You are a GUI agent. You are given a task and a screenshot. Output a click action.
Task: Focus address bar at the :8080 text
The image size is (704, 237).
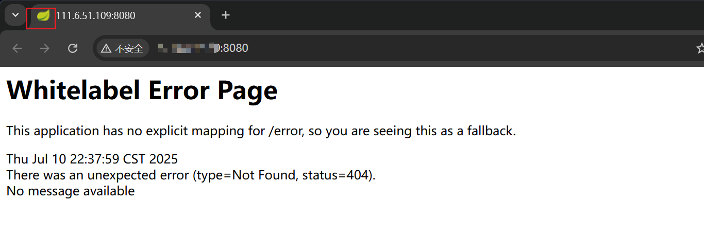234,48
